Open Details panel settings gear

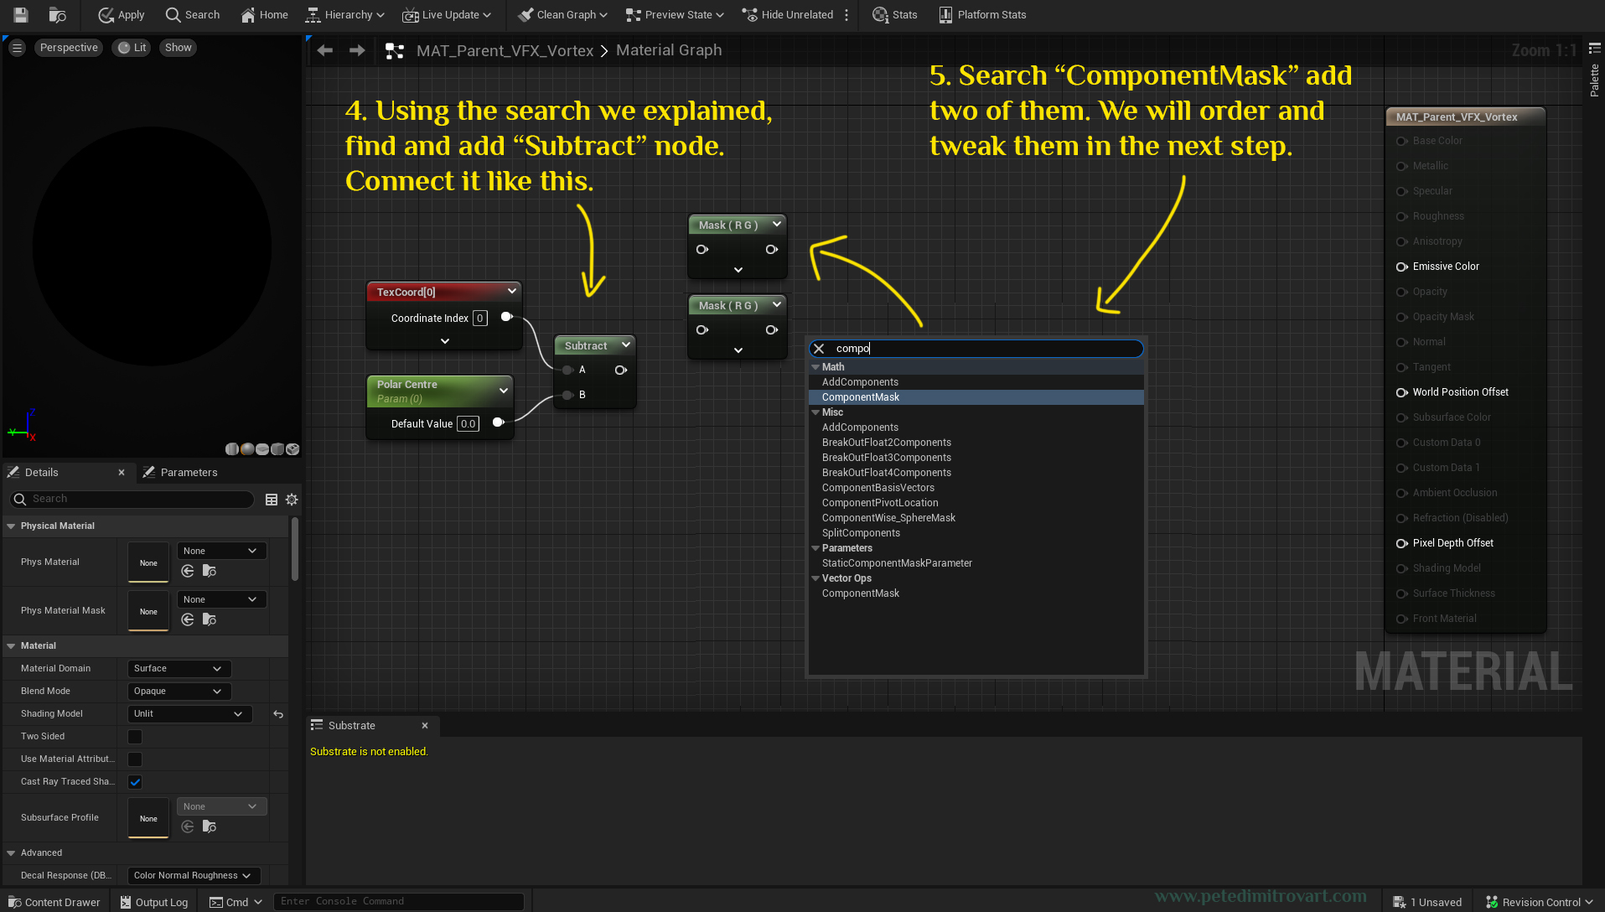292,500
